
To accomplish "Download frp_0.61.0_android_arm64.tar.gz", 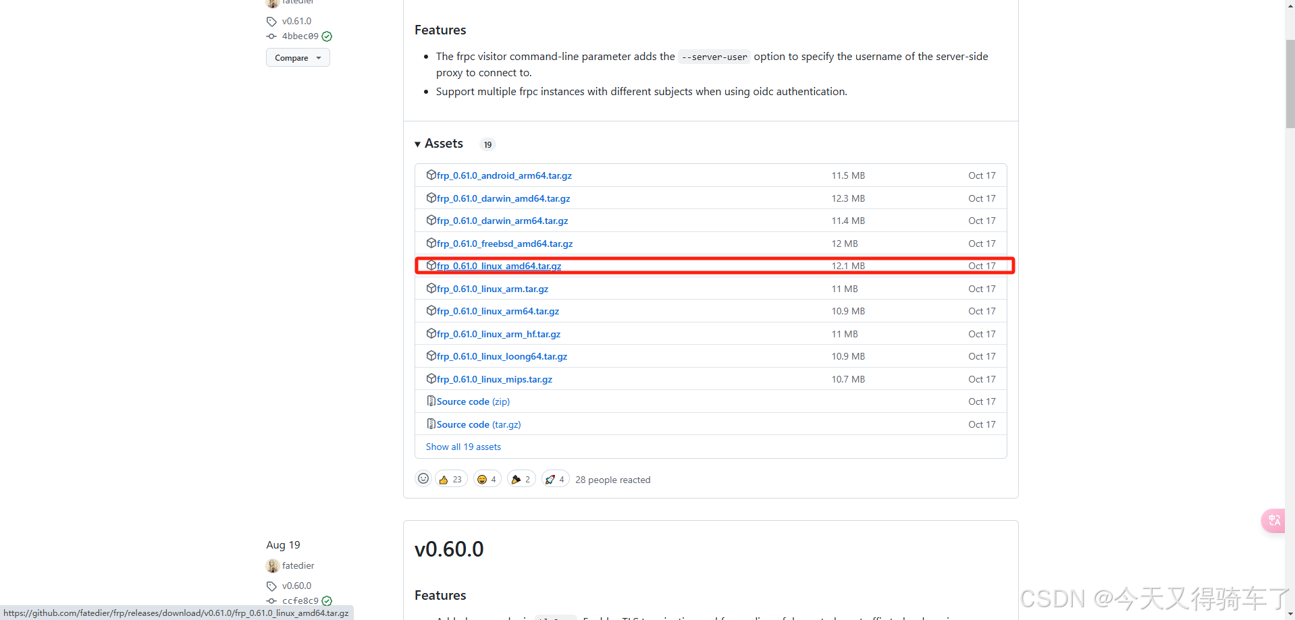I will point(504,175).
